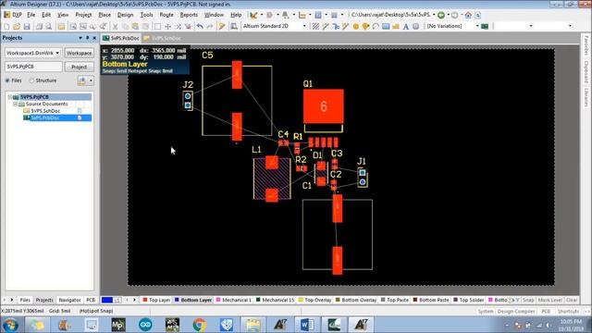The width and height of the screenshot is (592, 333).
Task: Select the Place String text tool
Action: [406, 27]
